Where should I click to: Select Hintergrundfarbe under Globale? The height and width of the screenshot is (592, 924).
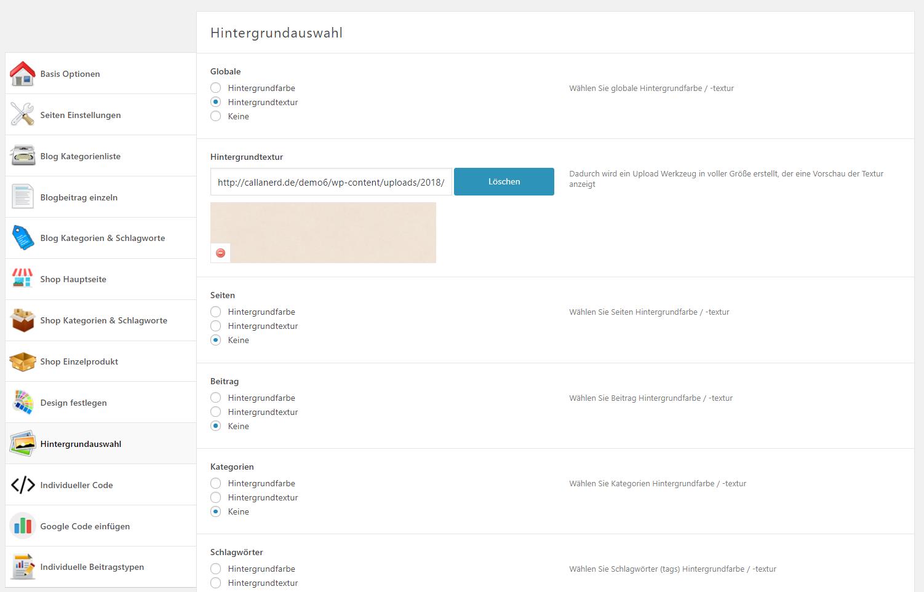(x=216, y=88)
